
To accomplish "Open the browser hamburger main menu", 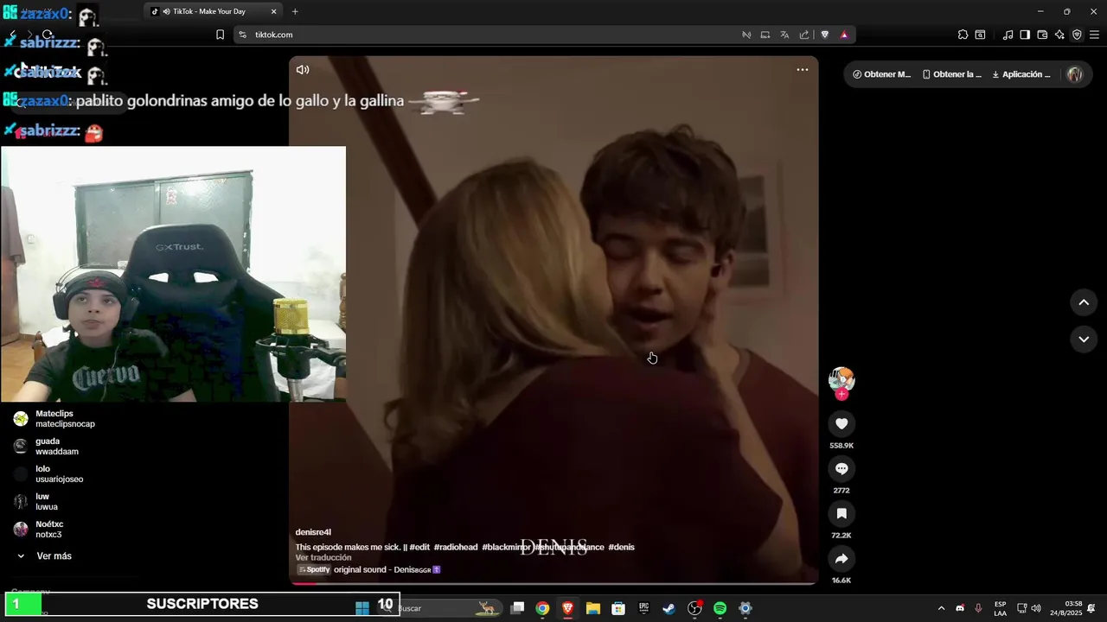I will pyautogui.click(x=1094, y=35).
